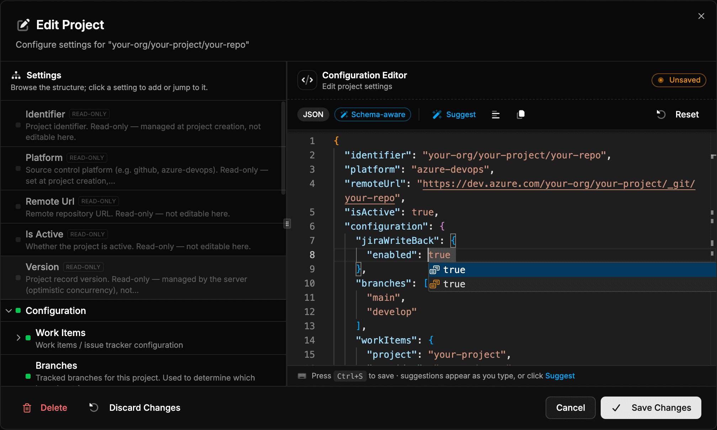Click Discard Changes
Viewport: 717px width, 430px height.
point(135,408)
